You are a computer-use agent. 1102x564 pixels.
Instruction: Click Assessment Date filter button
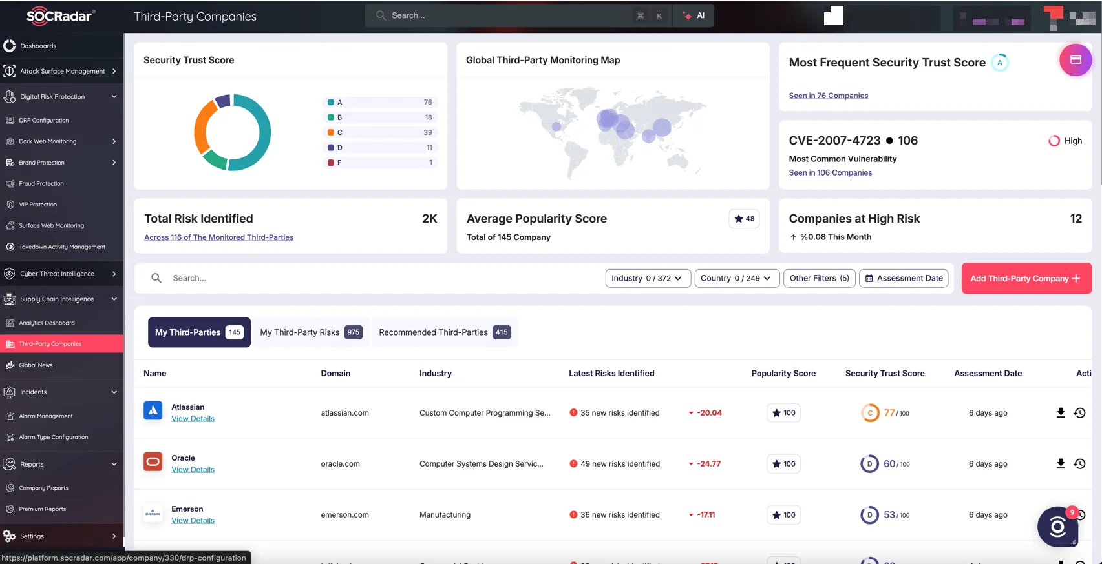point(904,278)
